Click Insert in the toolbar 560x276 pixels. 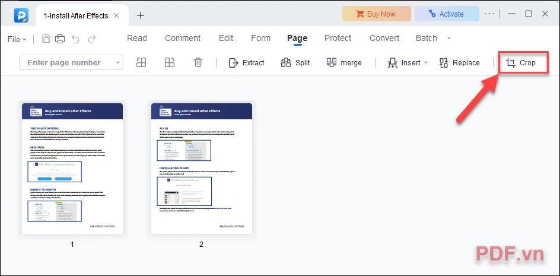404,63
